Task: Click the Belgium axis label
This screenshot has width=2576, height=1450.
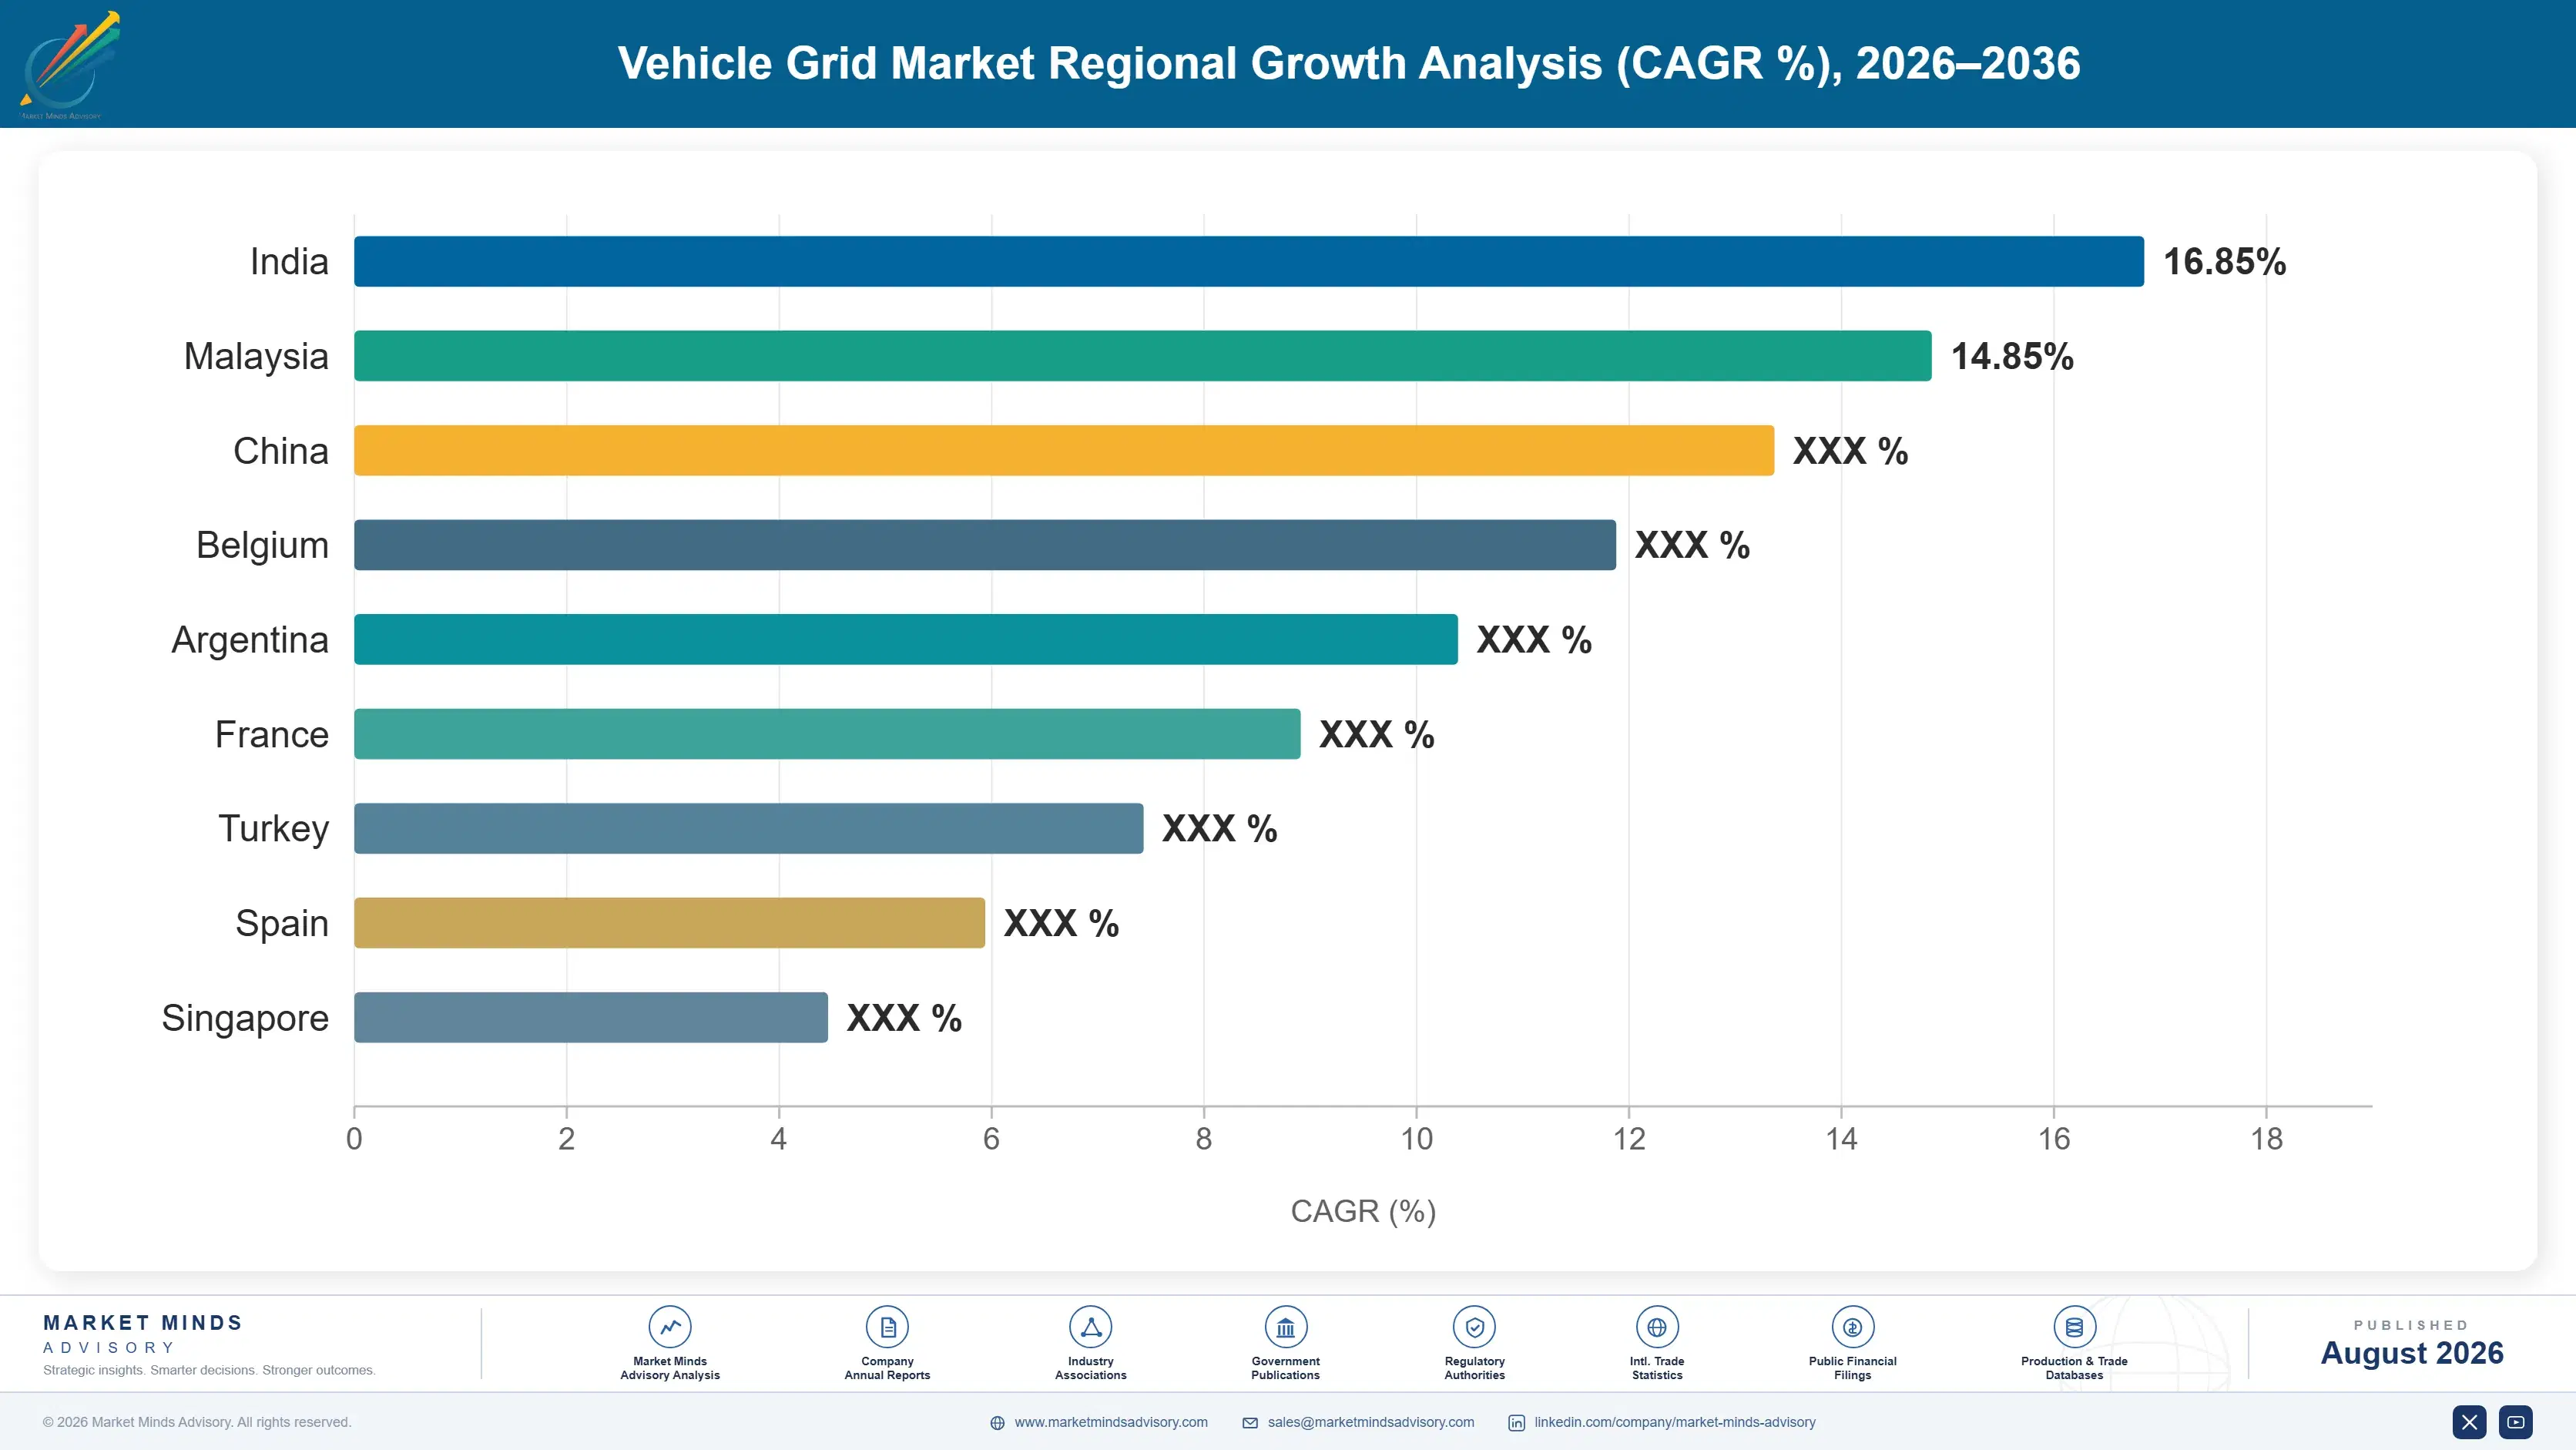Action: pos(262,546)
